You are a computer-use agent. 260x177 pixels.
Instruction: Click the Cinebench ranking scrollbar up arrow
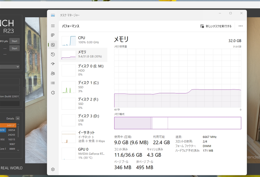click(18, 124)
